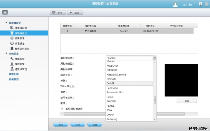This screenshot has height=131, width=210.
Task: Choose MOBOTIX from the brand list
Action: (x=129, y=66)
